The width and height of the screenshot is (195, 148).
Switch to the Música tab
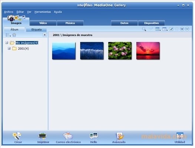pos(70,23)
